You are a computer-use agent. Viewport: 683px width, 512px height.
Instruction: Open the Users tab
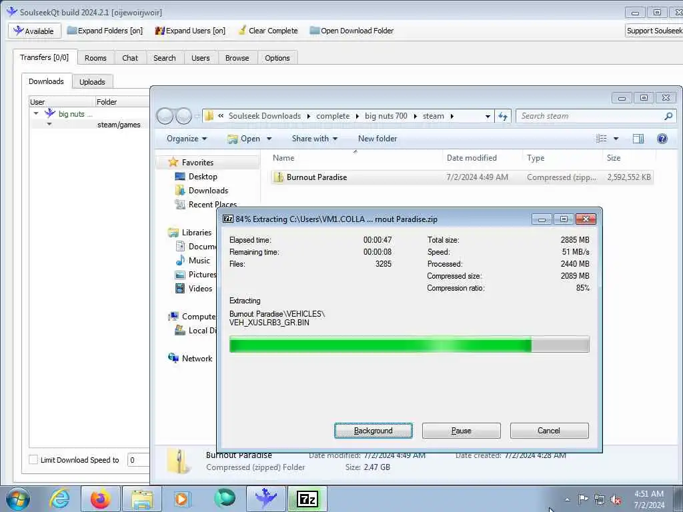(x=200, y=58)
